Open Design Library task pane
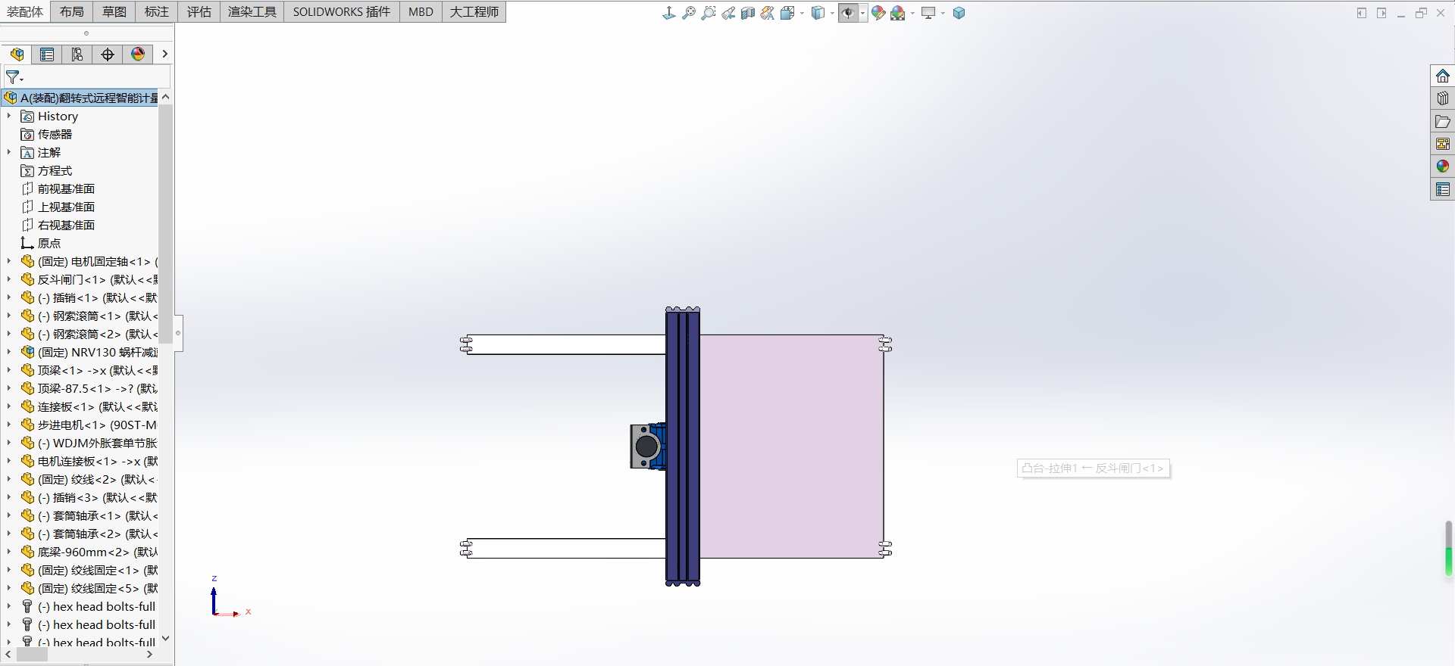1455x666 pixels. click(1442, 98)
